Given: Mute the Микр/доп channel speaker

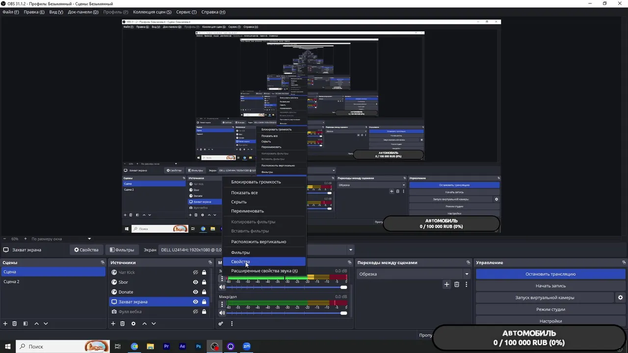Looking at the screenshot, I should [222, 313].
